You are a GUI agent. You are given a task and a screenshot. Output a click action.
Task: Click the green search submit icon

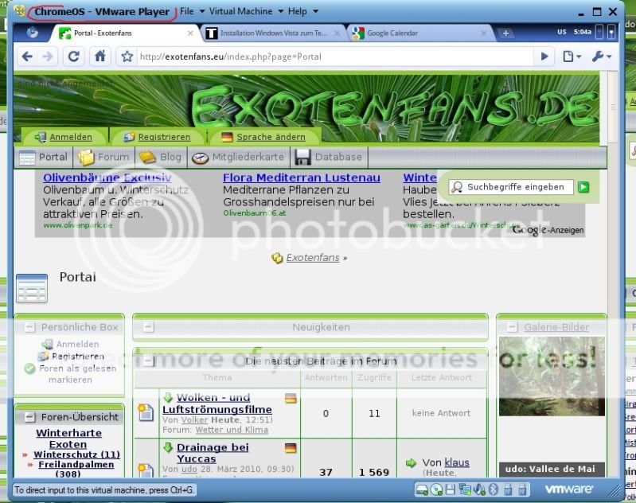[x=583, y=187]
